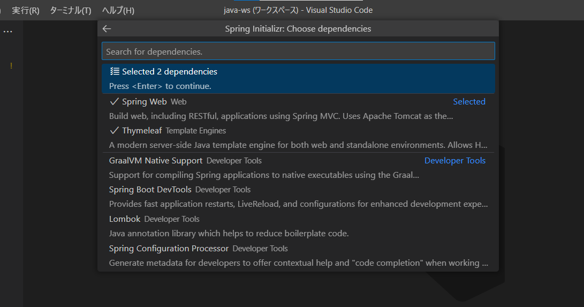
Task: Click the java-ws window title text
Action: (x=298, y=10)
